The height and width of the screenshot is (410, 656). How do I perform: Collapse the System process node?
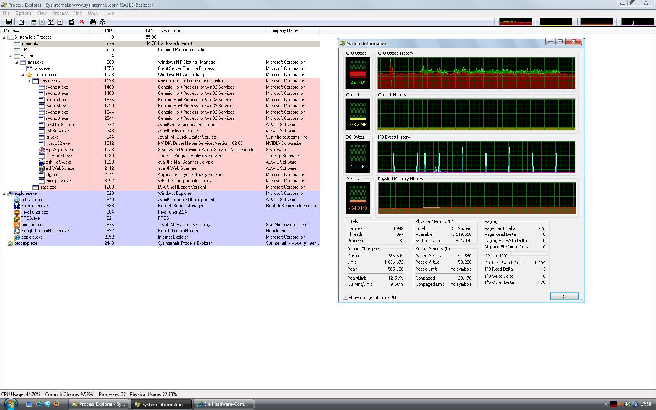coord(11,56)
